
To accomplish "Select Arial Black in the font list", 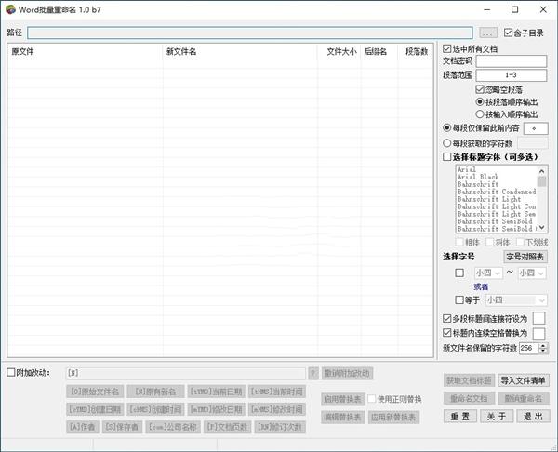I will pos(497,177).
